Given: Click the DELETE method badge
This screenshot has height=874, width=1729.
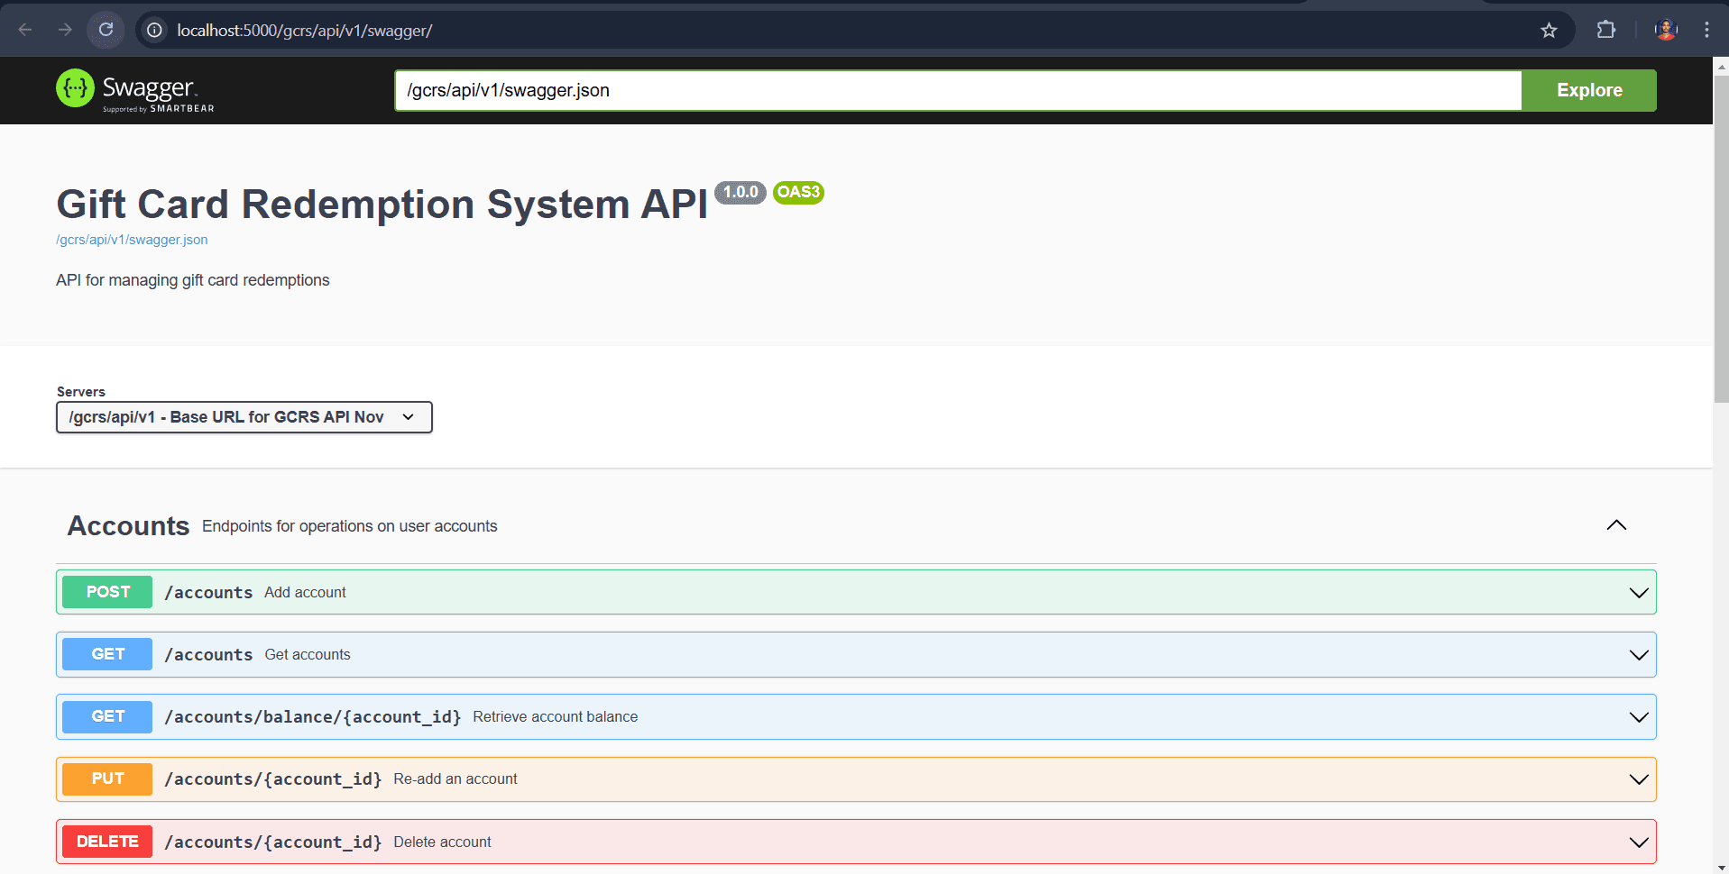Looking at the screenshot, I should coord(107,842).
